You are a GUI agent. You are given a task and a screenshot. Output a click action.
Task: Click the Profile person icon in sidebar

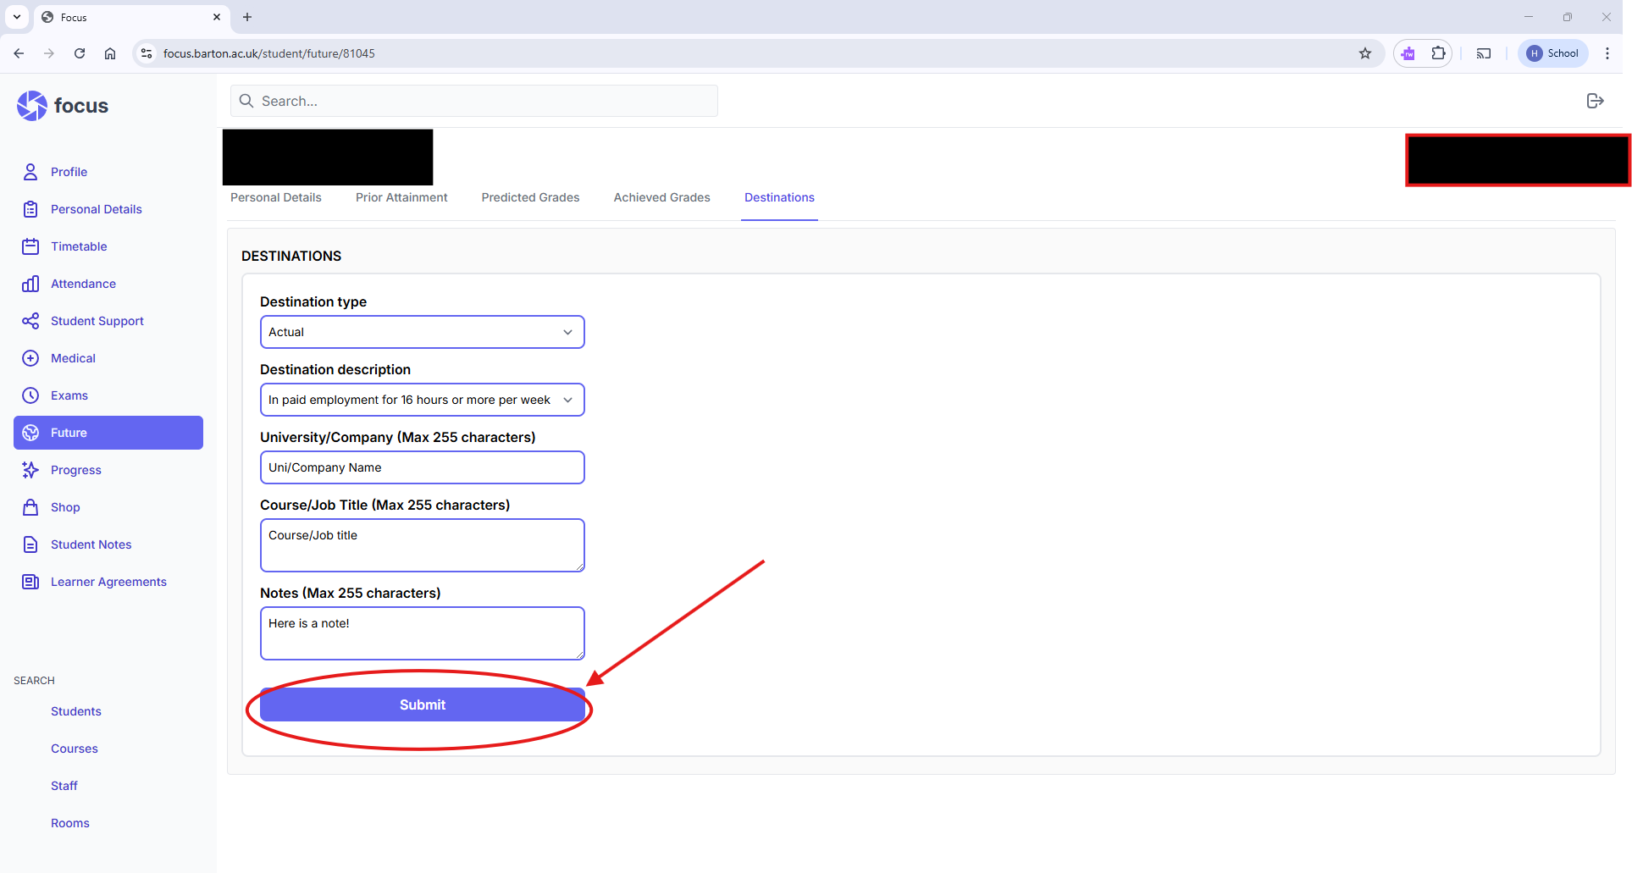pyautogui.click(x=30, y=172)
